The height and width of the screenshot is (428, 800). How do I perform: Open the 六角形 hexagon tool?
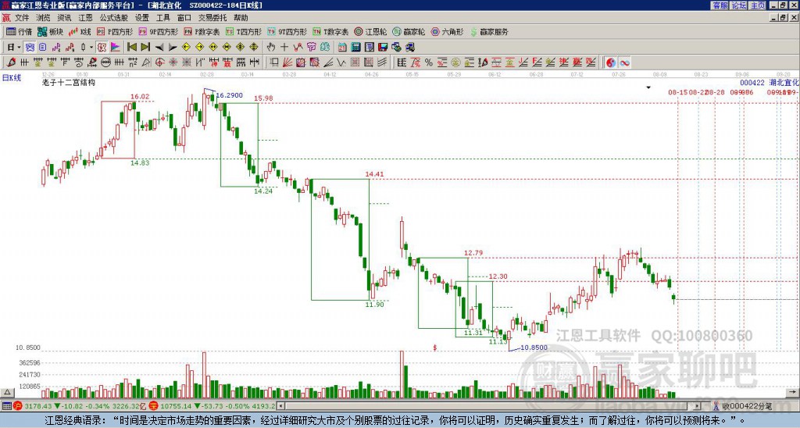click(x=447, y=31)
